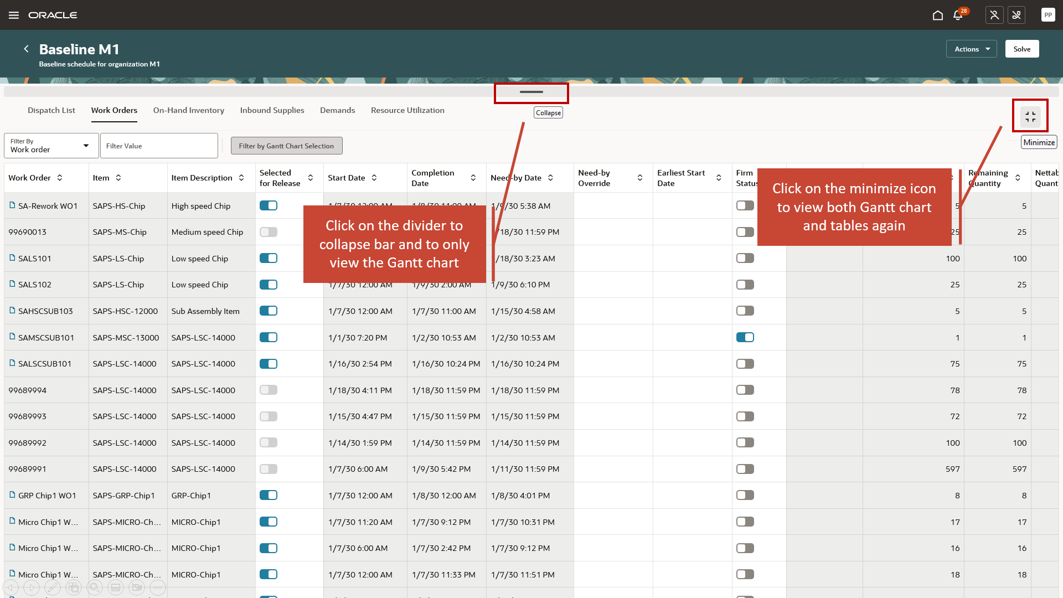Image resolution: width=1063 pixels, height=598 pixels.
Task: Click Filter by Gantt Chart Selection
Action: coord(286,146)
